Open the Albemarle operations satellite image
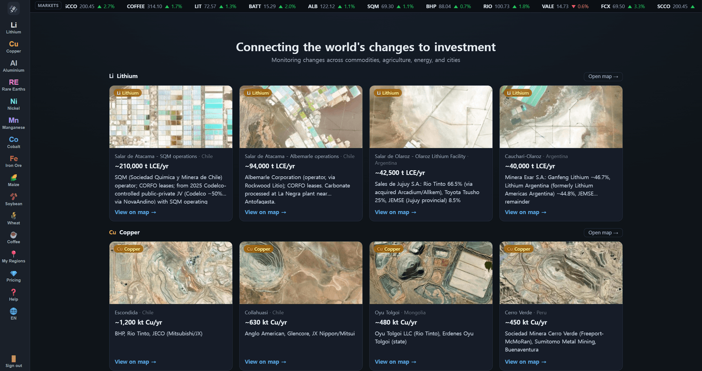Screen dimensions: 702x371 pyautogui.click(x=301, y=117)
